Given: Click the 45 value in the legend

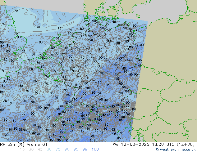Looking at the screenshot, I should point(40,150).
